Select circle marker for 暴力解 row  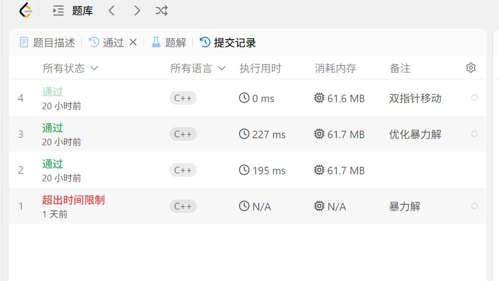point(474,206)
